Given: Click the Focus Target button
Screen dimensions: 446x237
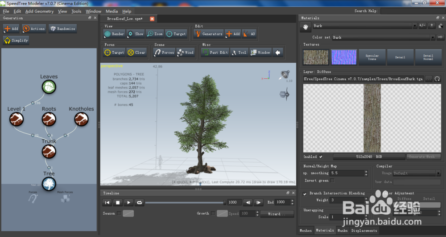Looking at the screenshot, I should (114, 52).
